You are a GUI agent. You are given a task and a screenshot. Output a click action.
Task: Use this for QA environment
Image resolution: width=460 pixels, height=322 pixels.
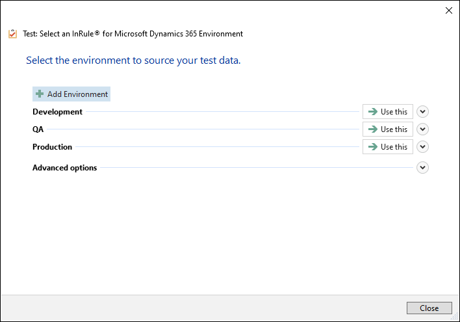(x=387, y=129)
